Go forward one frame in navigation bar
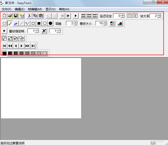 coord(22,46)
